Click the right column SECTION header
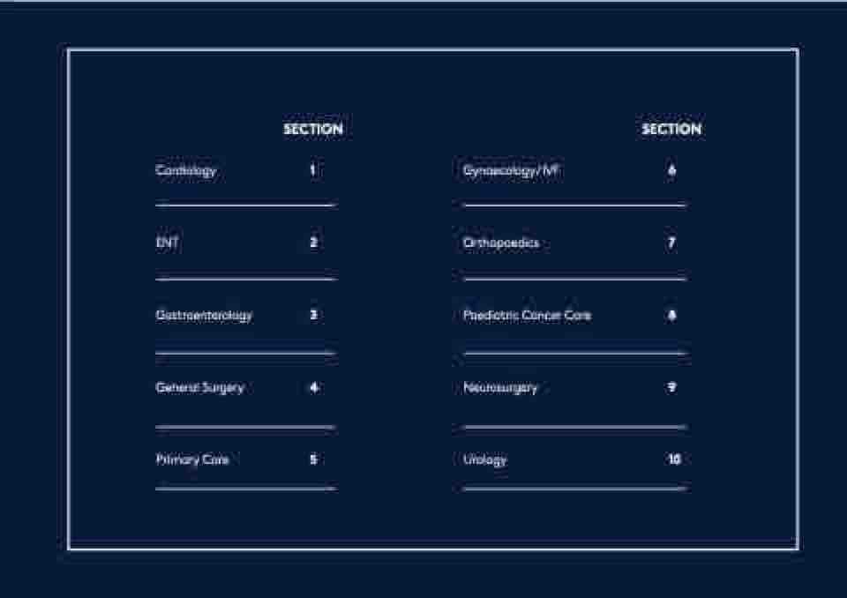 click(671, 130)
